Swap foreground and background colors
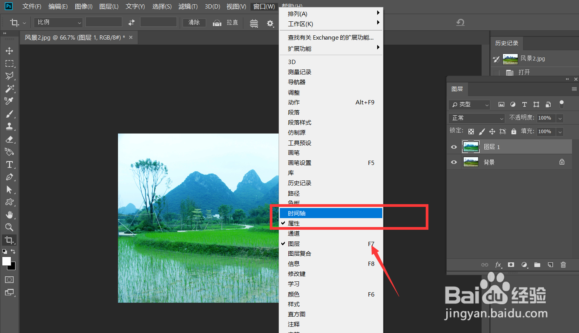 point(13,251)
